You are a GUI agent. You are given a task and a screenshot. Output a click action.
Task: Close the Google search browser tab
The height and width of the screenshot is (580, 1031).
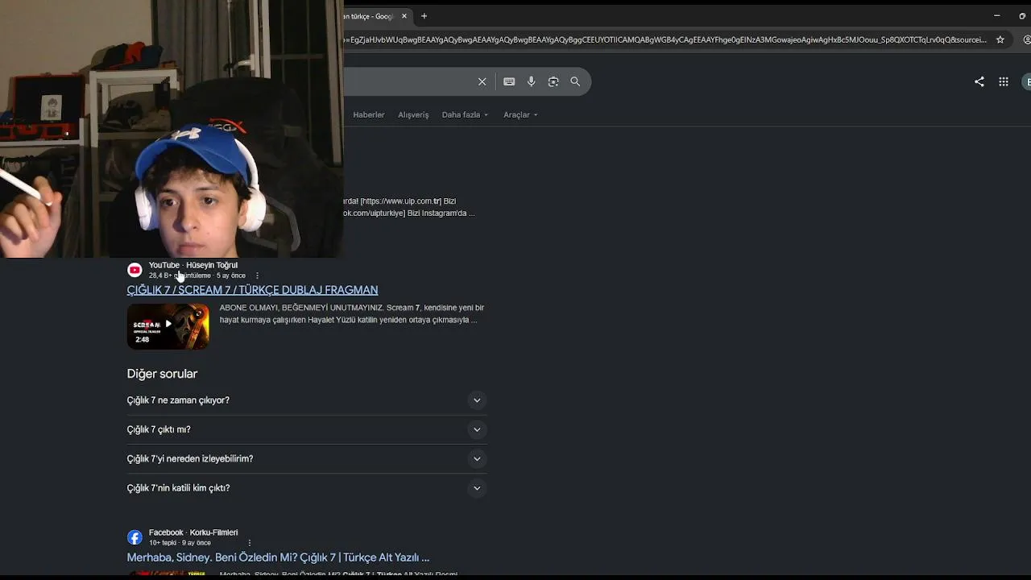(404, 16)
